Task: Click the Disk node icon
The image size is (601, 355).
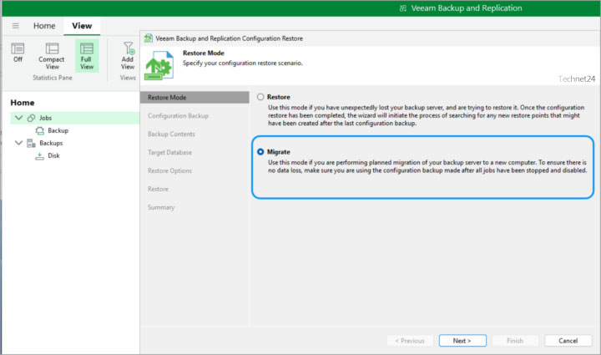Action: click(x=39, y=156)
